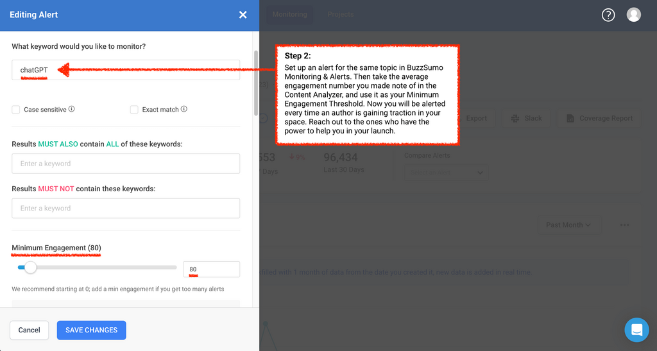Click the Exact match info icon
Image resolution: width=657 pixels, height=351 pixels.
click(184, 109)
